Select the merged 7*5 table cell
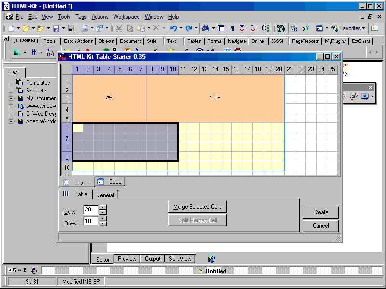 coord(109,99)
